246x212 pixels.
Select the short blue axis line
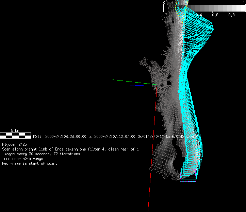click(140, 85)
